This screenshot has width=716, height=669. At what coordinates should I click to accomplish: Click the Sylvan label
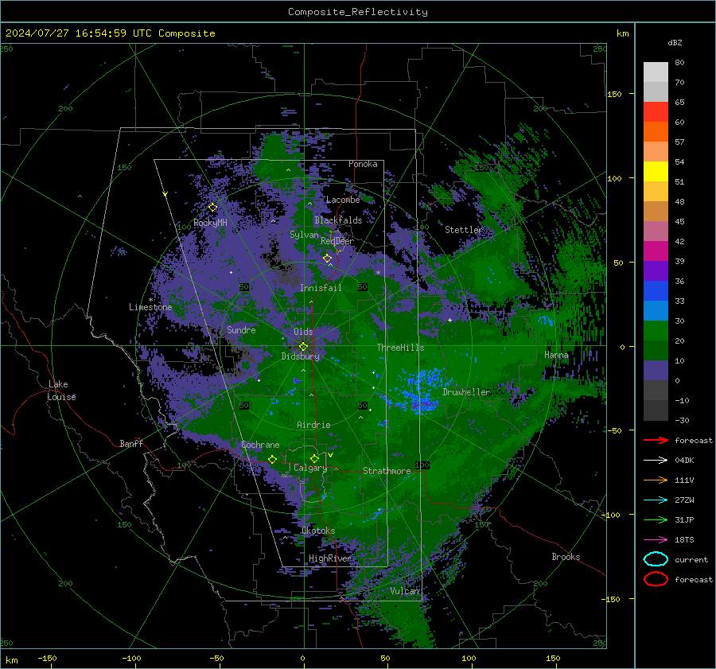pyautogui.click(x=304, y=235)
